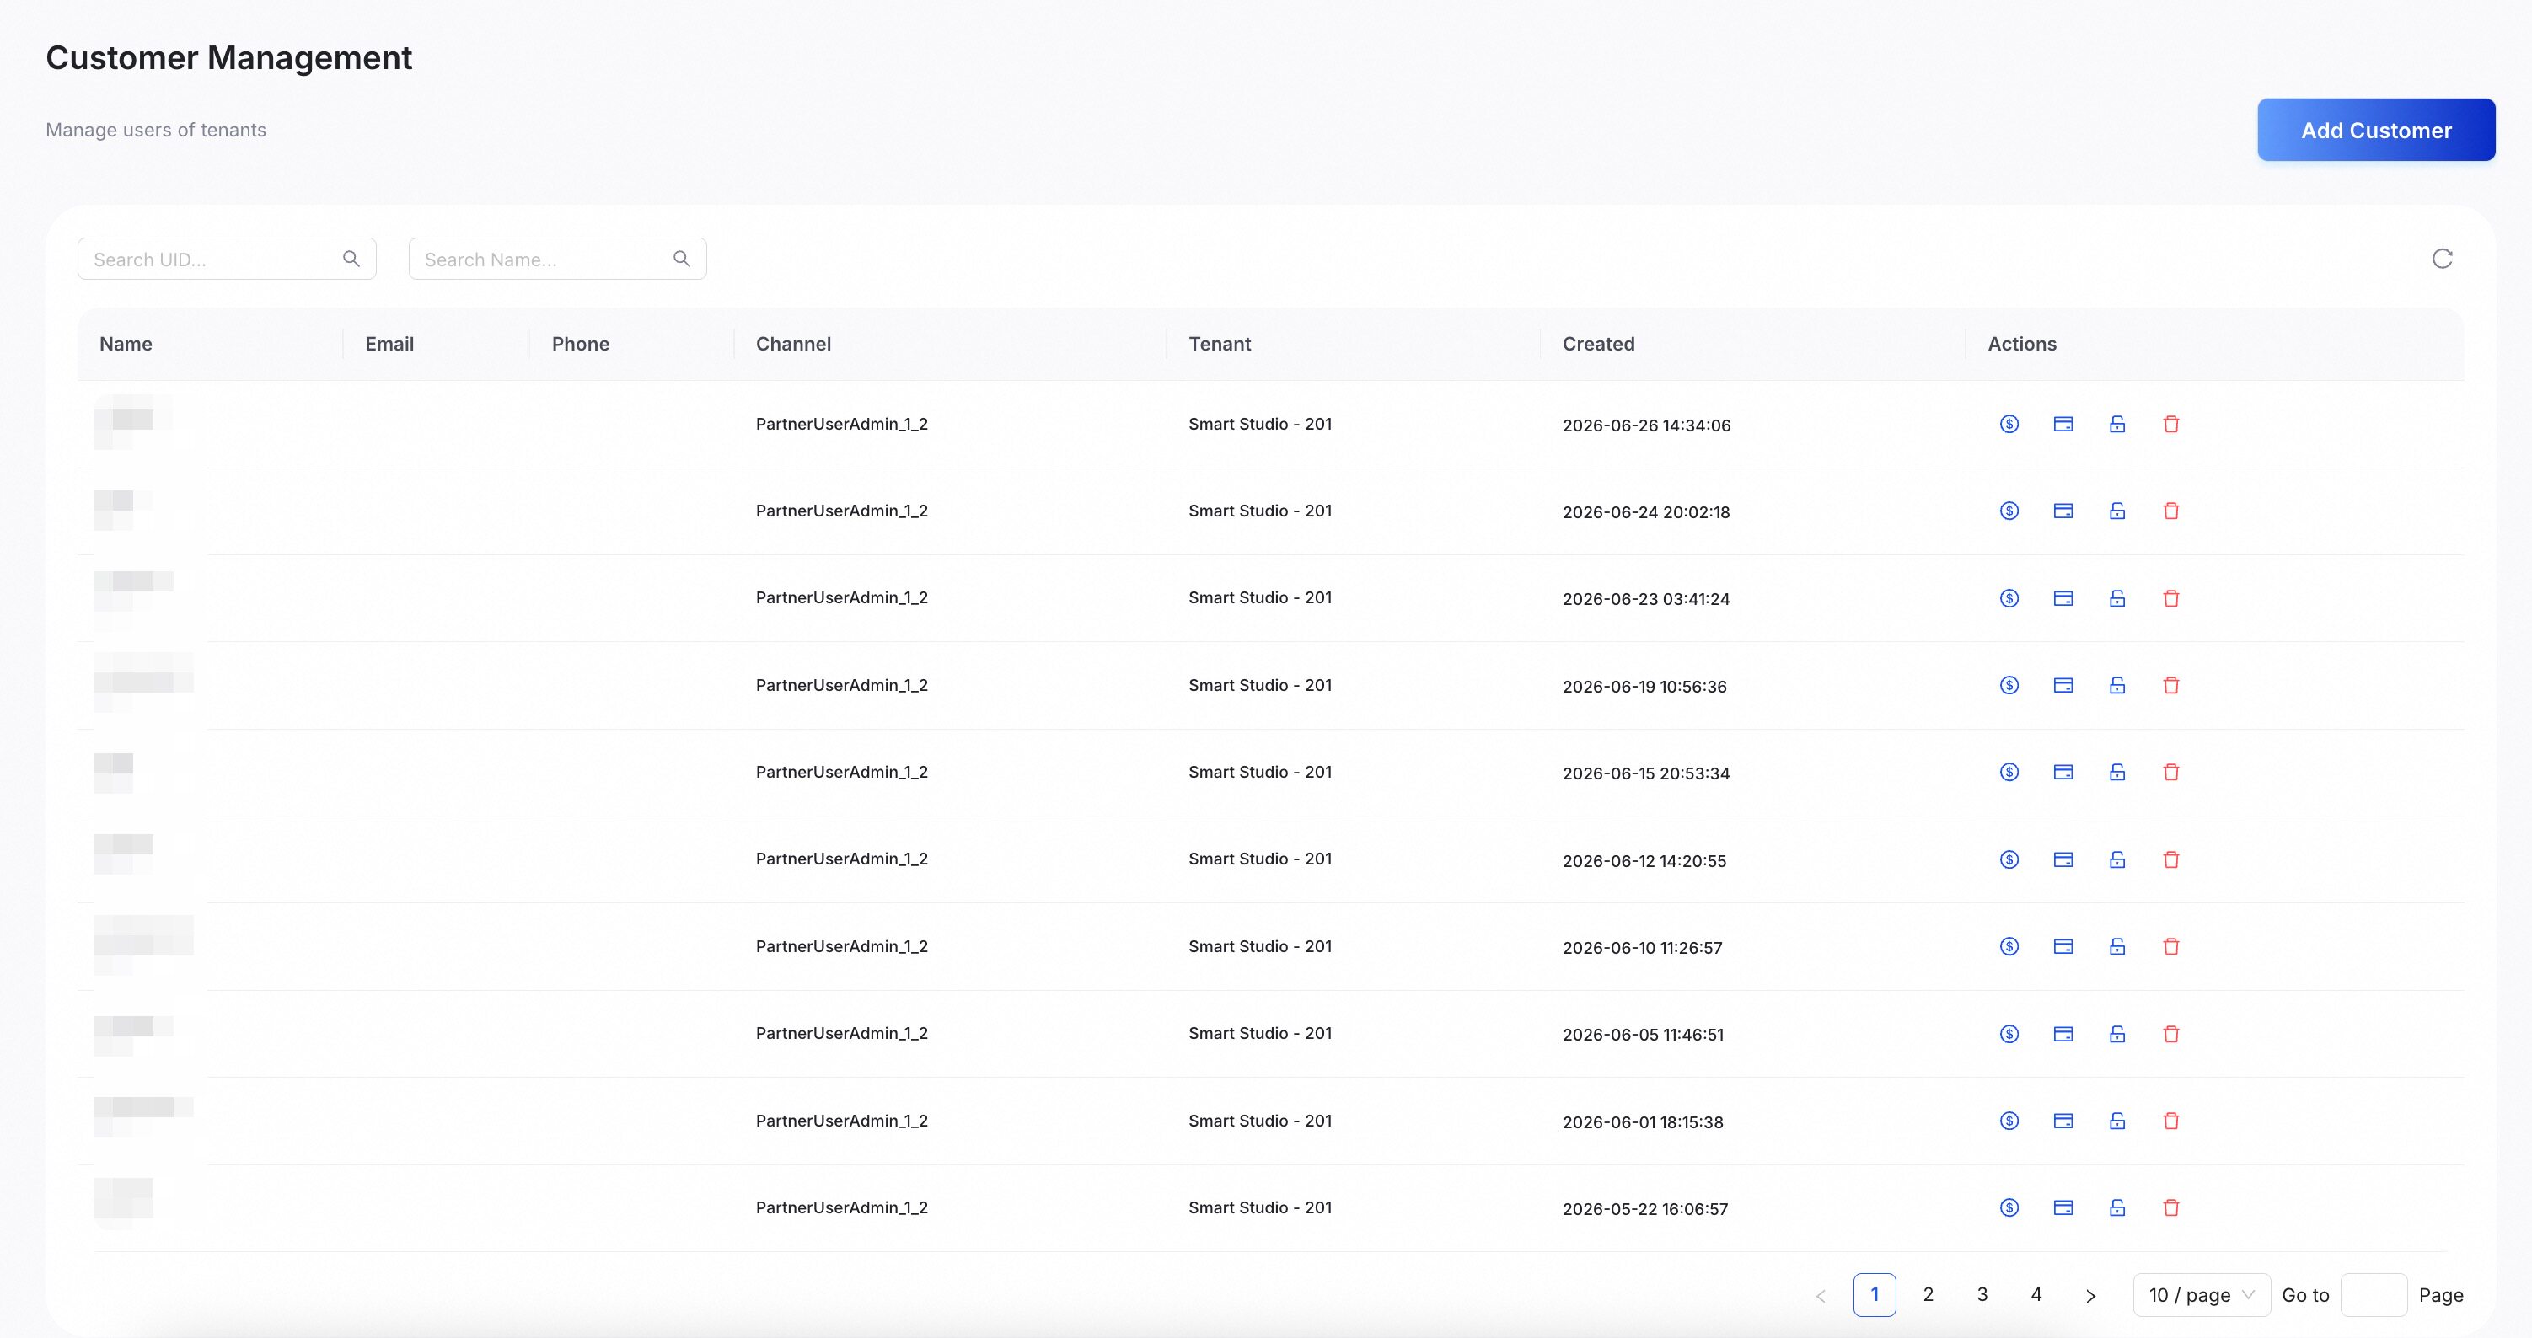Click the refresh icon above the table
The image size is (2532, 1338).
pos(2442,259)
